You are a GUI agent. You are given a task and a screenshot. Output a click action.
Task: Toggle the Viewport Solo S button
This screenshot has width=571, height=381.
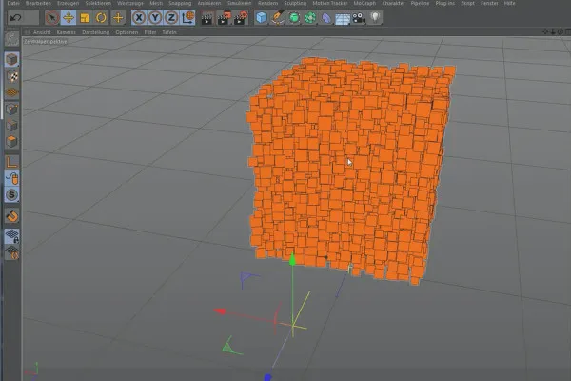[x=11, y=194]
